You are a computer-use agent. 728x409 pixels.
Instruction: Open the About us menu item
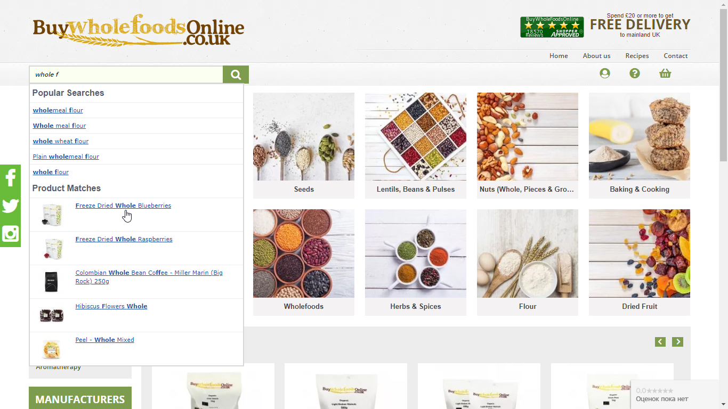596,56
